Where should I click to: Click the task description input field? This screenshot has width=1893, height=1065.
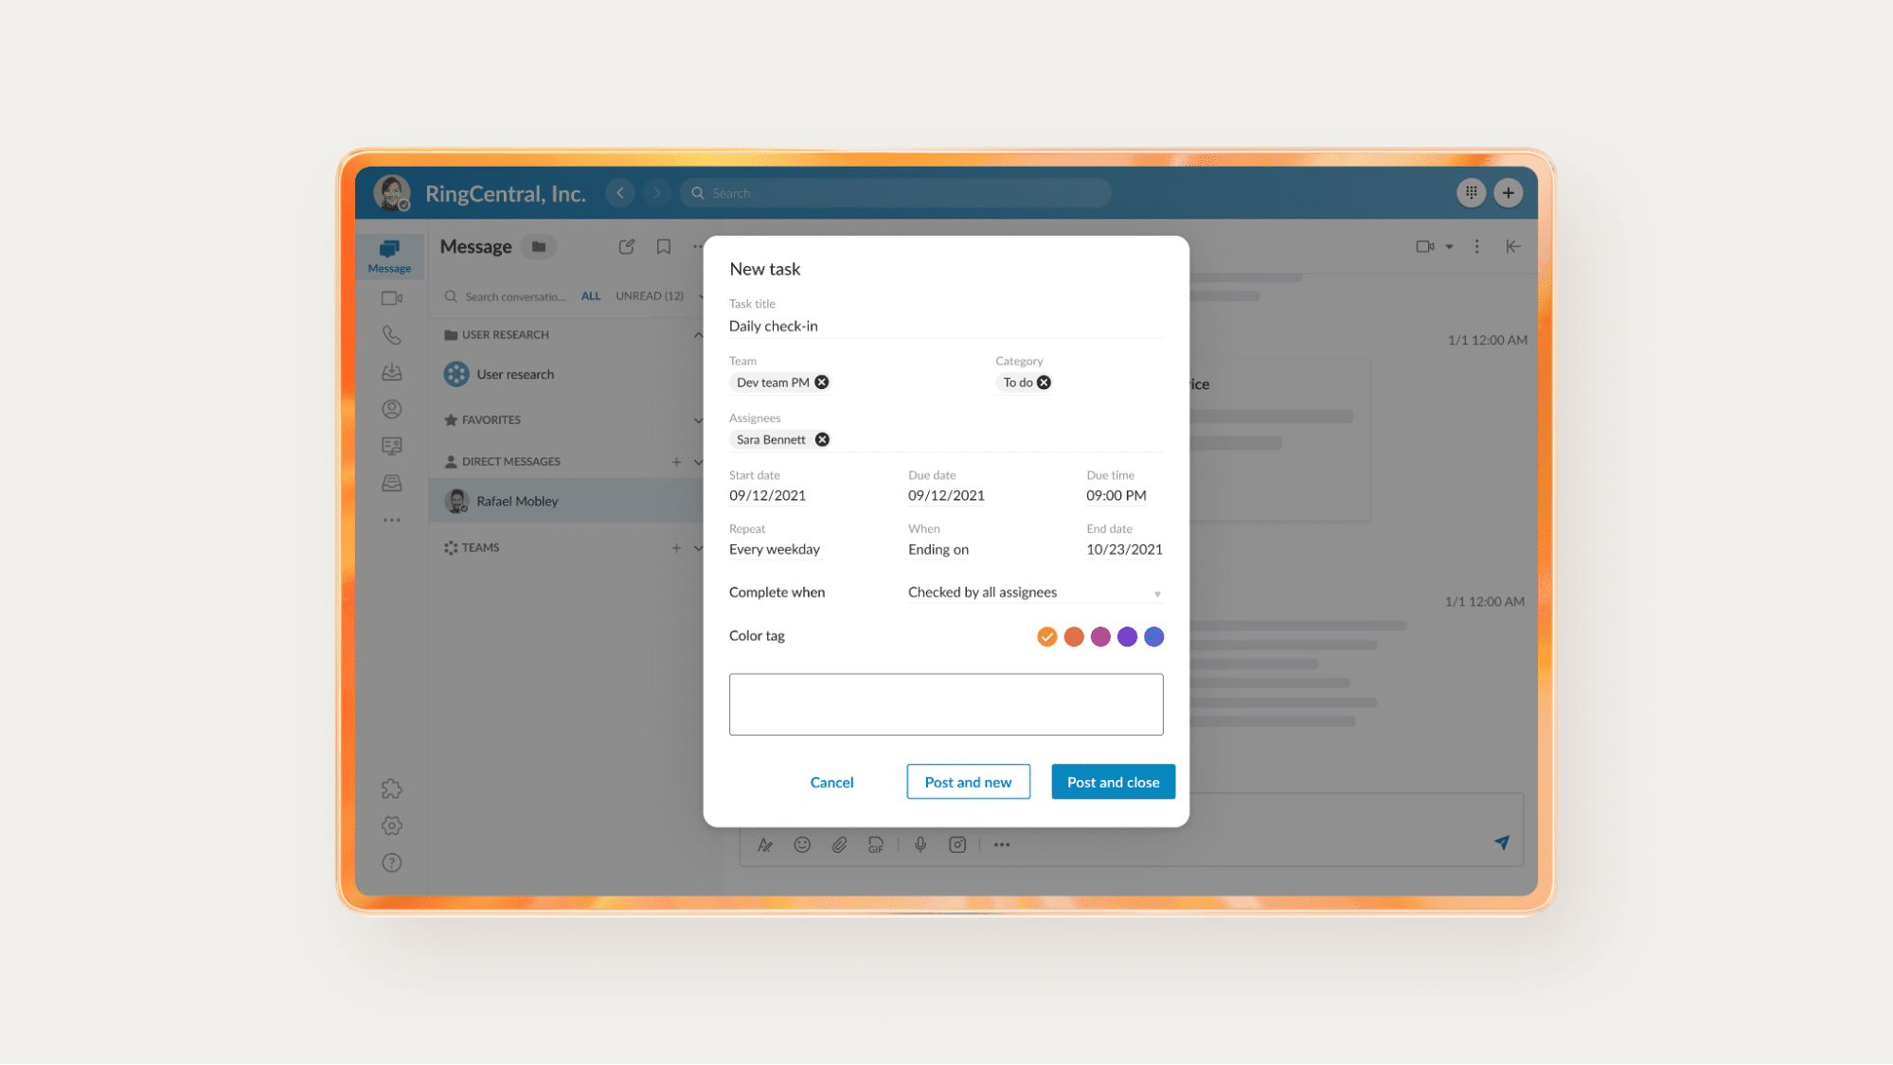(945, 703)
